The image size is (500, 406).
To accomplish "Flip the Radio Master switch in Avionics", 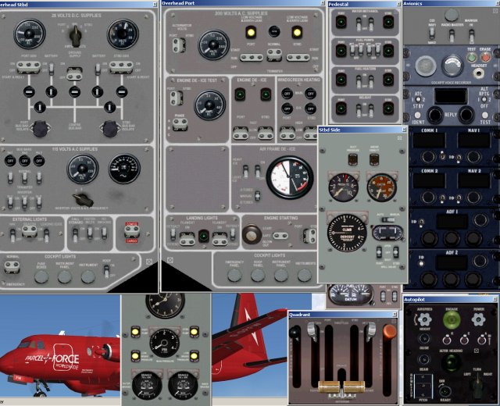I will click(452, 35).
